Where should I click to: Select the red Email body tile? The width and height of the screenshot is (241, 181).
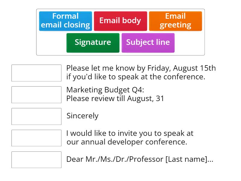(x=120, y=21)
